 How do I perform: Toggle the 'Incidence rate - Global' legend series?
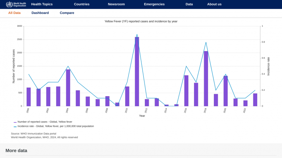56,126
